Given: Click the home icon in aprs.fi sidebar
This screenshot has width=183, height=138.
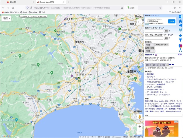Looking at the screenshot, I should click(x=180, y=21).
